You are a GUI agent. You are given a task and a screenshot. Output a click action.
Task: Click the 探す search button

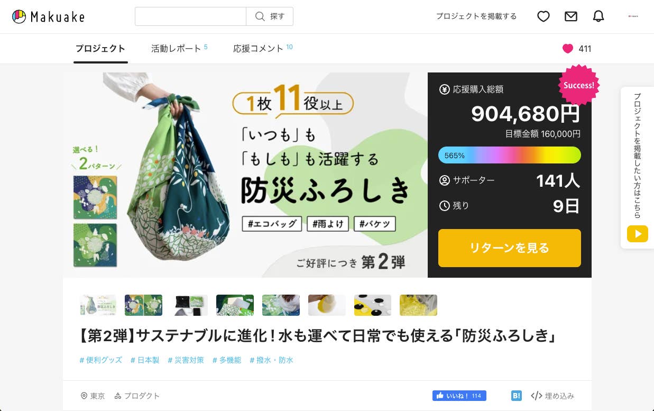tap(270, 16)
